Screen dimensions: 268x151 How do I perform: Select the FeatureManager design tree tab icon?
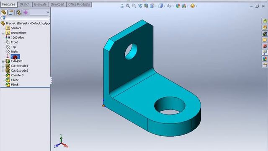[x=4, y=12]
